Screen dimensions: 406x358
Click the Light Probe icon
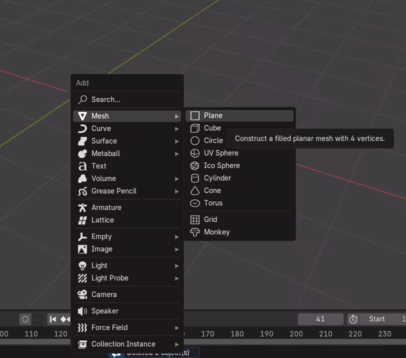82,278
